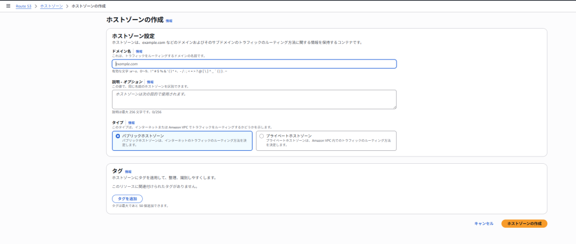The height and width of the screenshot is (244, 576).
Task: Go to Route 53 breadcrumb link
Action: point(24,6)
